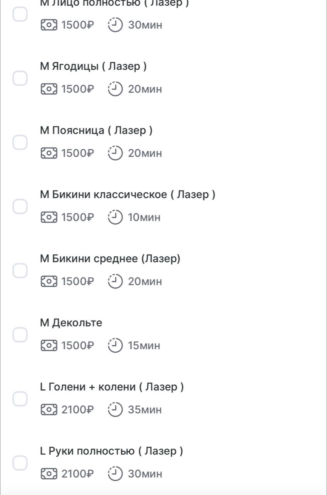Check the L Руки полностью (Лазер) checkbox
The height and width of the screenshot is (495, 327).
click(x=20, y=463)
